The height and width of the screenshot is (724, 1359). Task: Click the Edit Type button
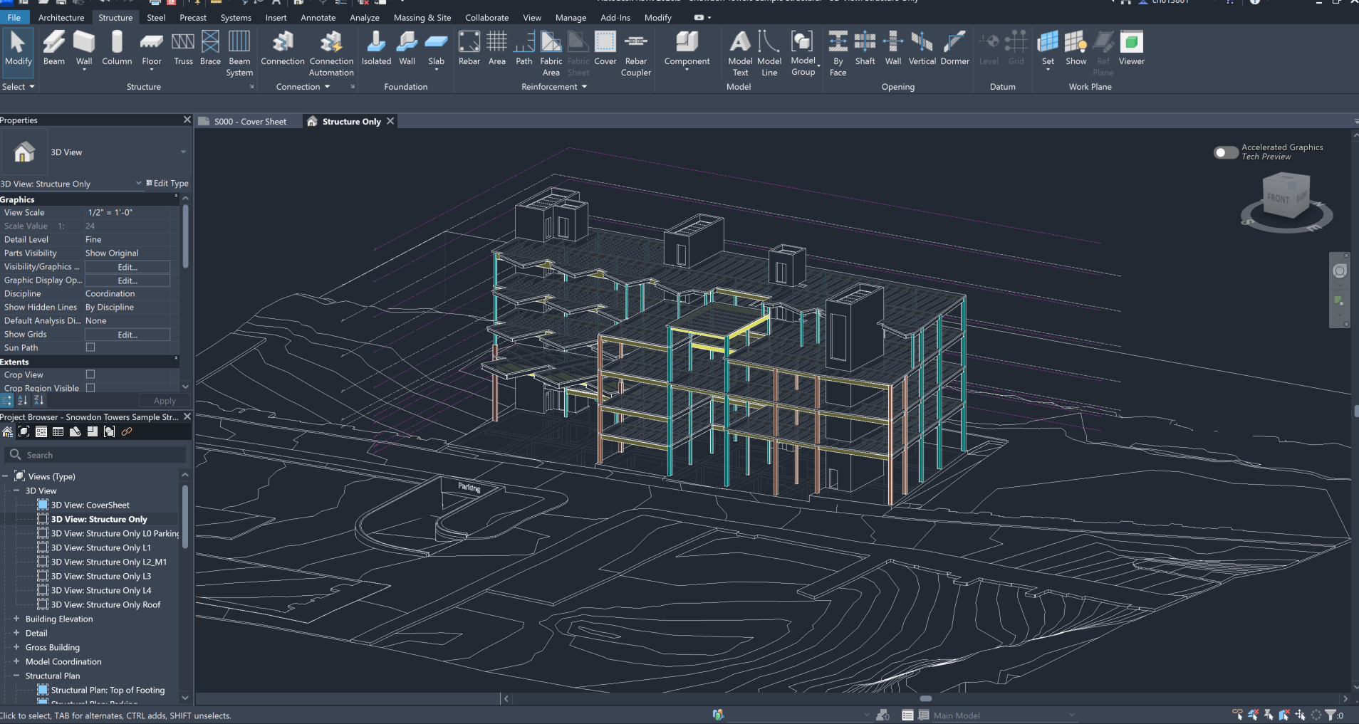167,184
